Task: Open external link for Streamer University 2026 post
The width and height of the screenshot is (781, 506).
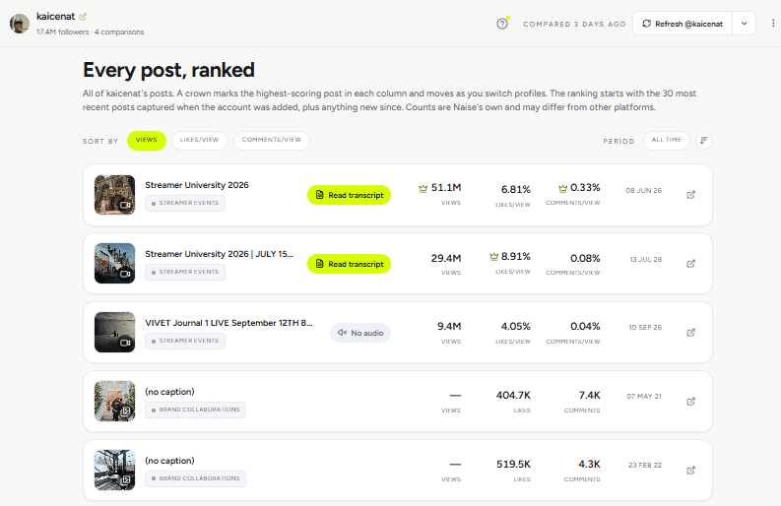Action: tap(690, 195)
